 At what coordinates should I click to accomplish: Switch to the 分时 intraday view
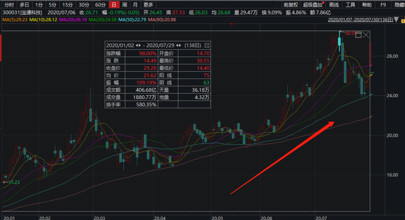tap(9, 5)
